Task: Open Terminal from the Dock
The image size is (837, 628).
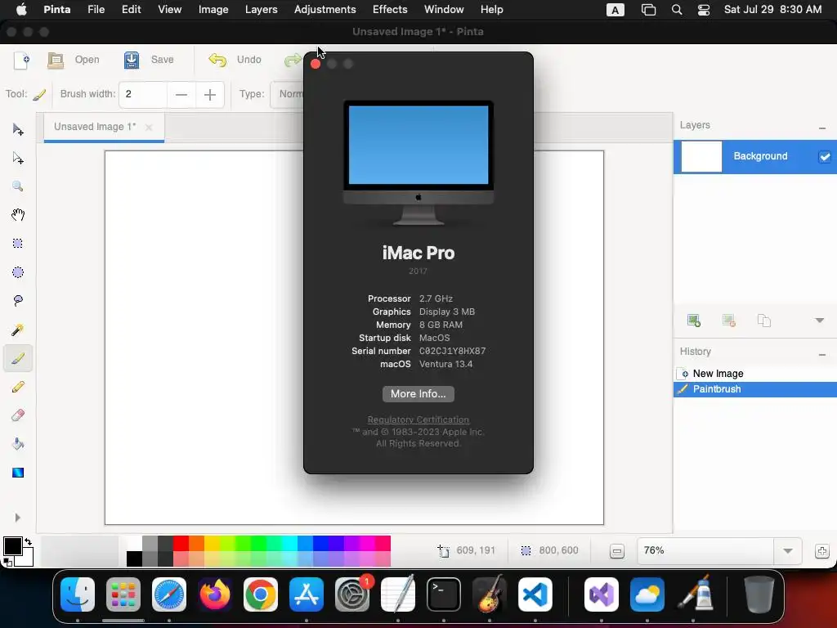Action: point(444,594)
